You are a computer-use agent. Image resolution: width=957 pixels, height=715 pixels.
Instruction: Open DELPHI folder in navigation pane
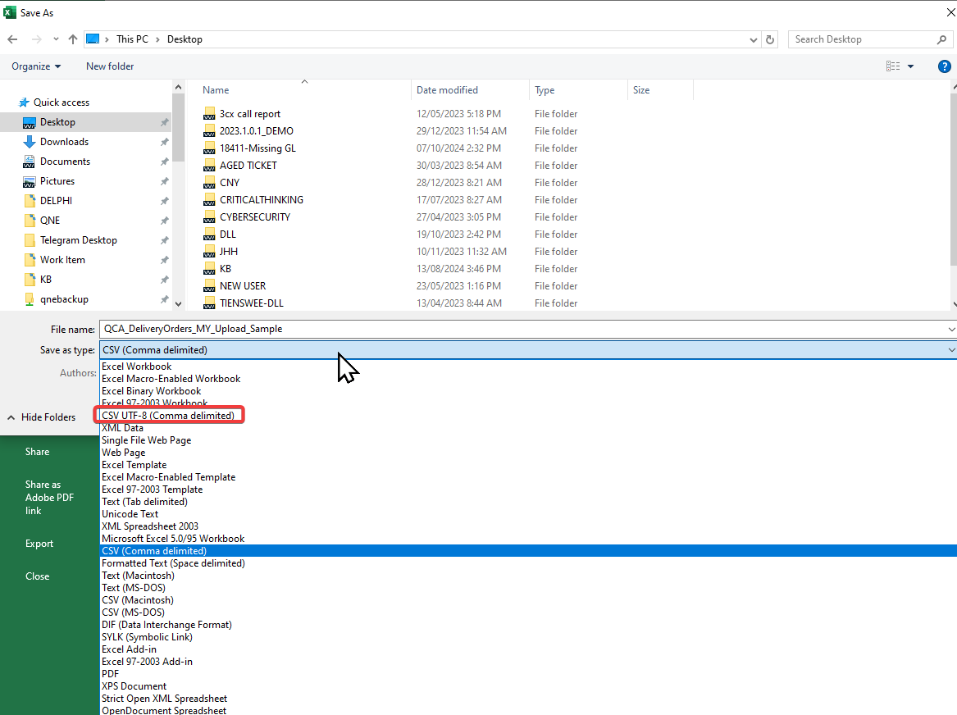tap(56, 201)
